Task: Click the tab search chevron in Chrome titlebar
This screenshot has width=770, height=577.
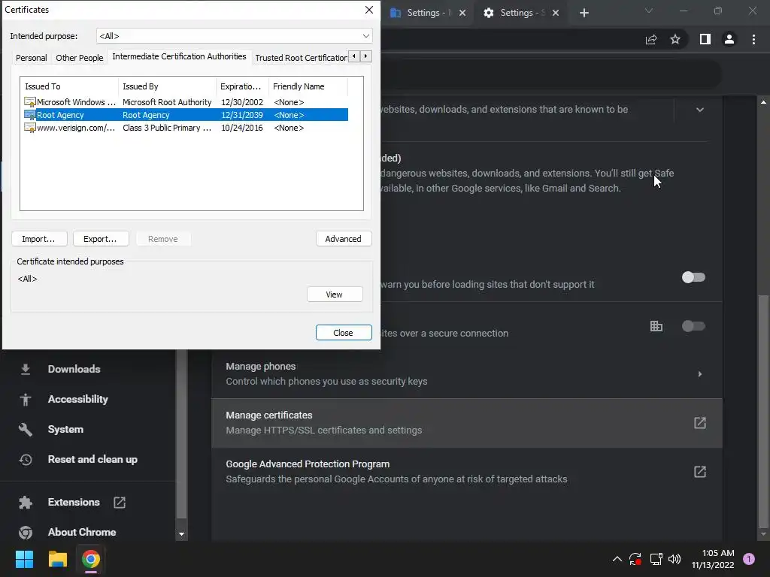Action: pos(649,11)
